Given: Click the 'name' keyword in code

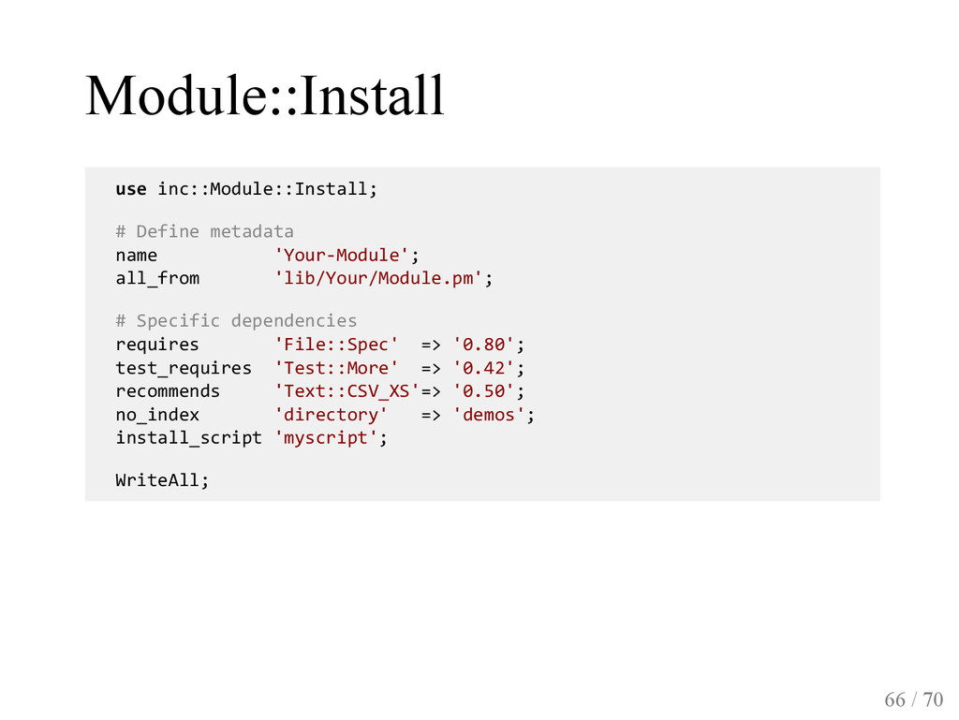Looking at the screenshot, I should pyautogui.click(x=137, y=255).
